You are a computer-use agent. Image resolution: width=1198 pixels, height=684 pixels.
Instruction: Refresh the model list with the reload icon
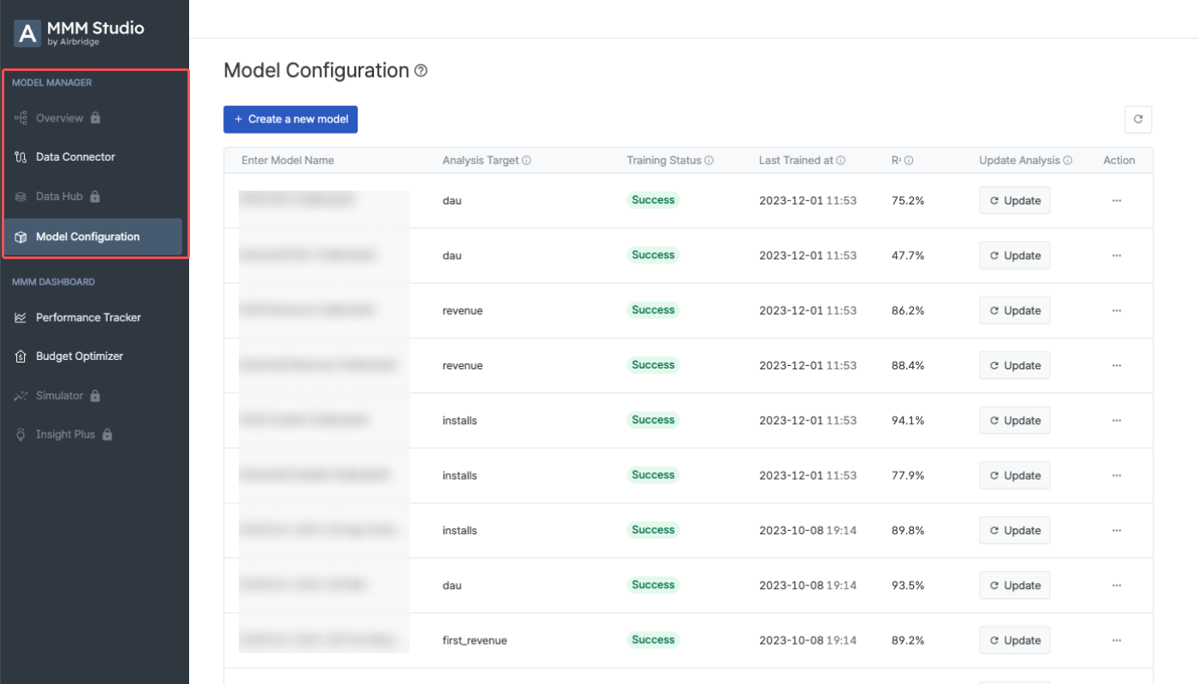coord(1138,120)
